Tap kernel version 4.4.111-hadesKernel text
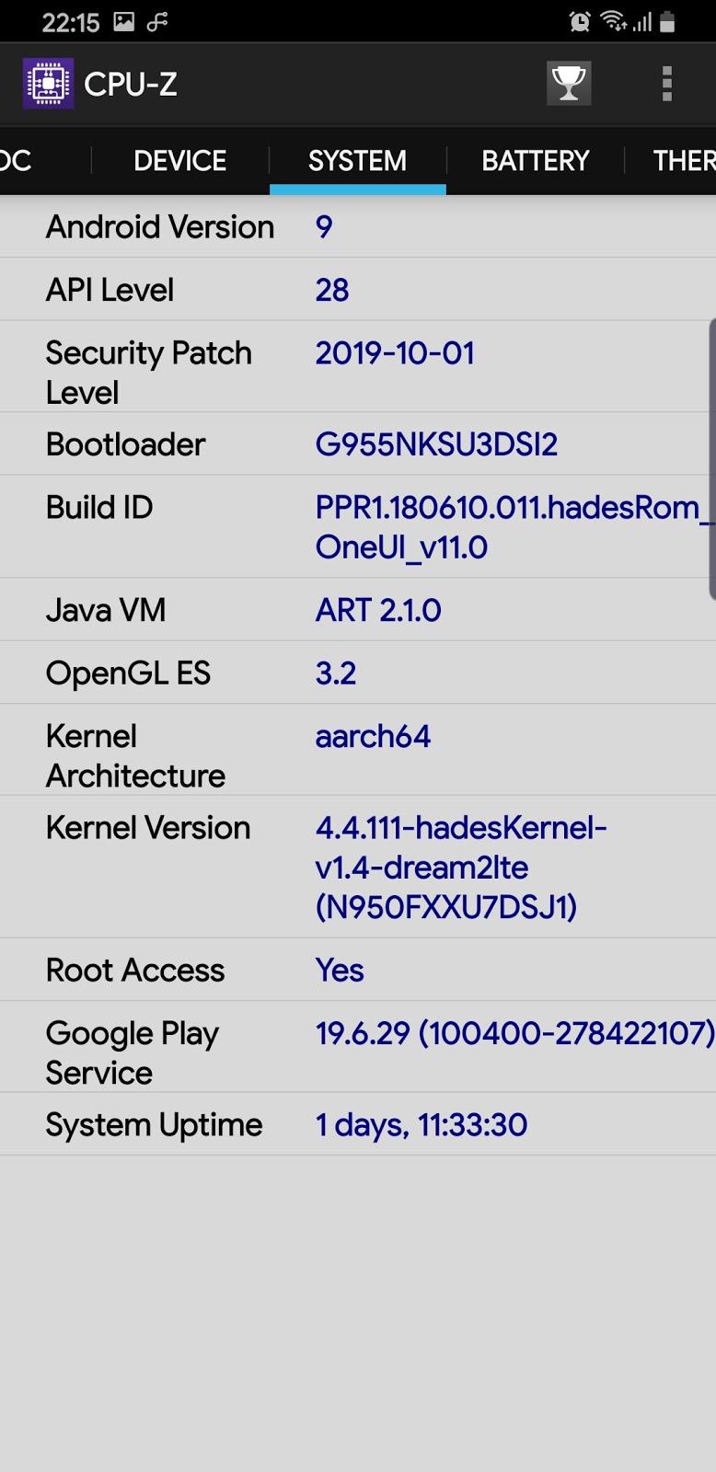The image size is (716, 1472). [461, 868]
